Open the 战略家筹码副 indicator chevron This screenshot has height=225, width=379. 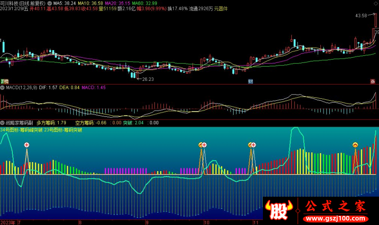2,123
